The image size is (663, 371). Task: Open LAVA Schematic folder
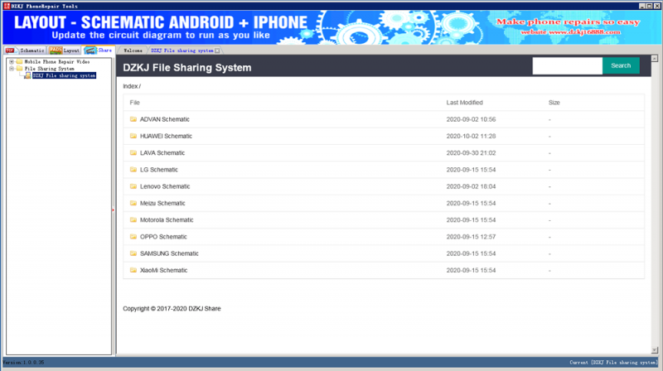pos(162,153)
